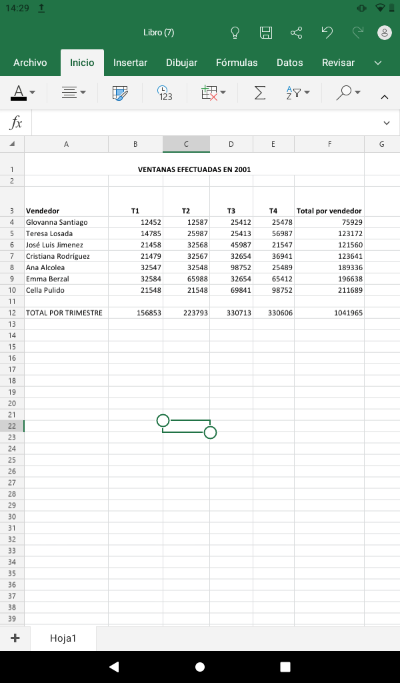This screenshot has width=400, height=683.
Task: Select cell Ana Alcolea
Action: point(66,267)
